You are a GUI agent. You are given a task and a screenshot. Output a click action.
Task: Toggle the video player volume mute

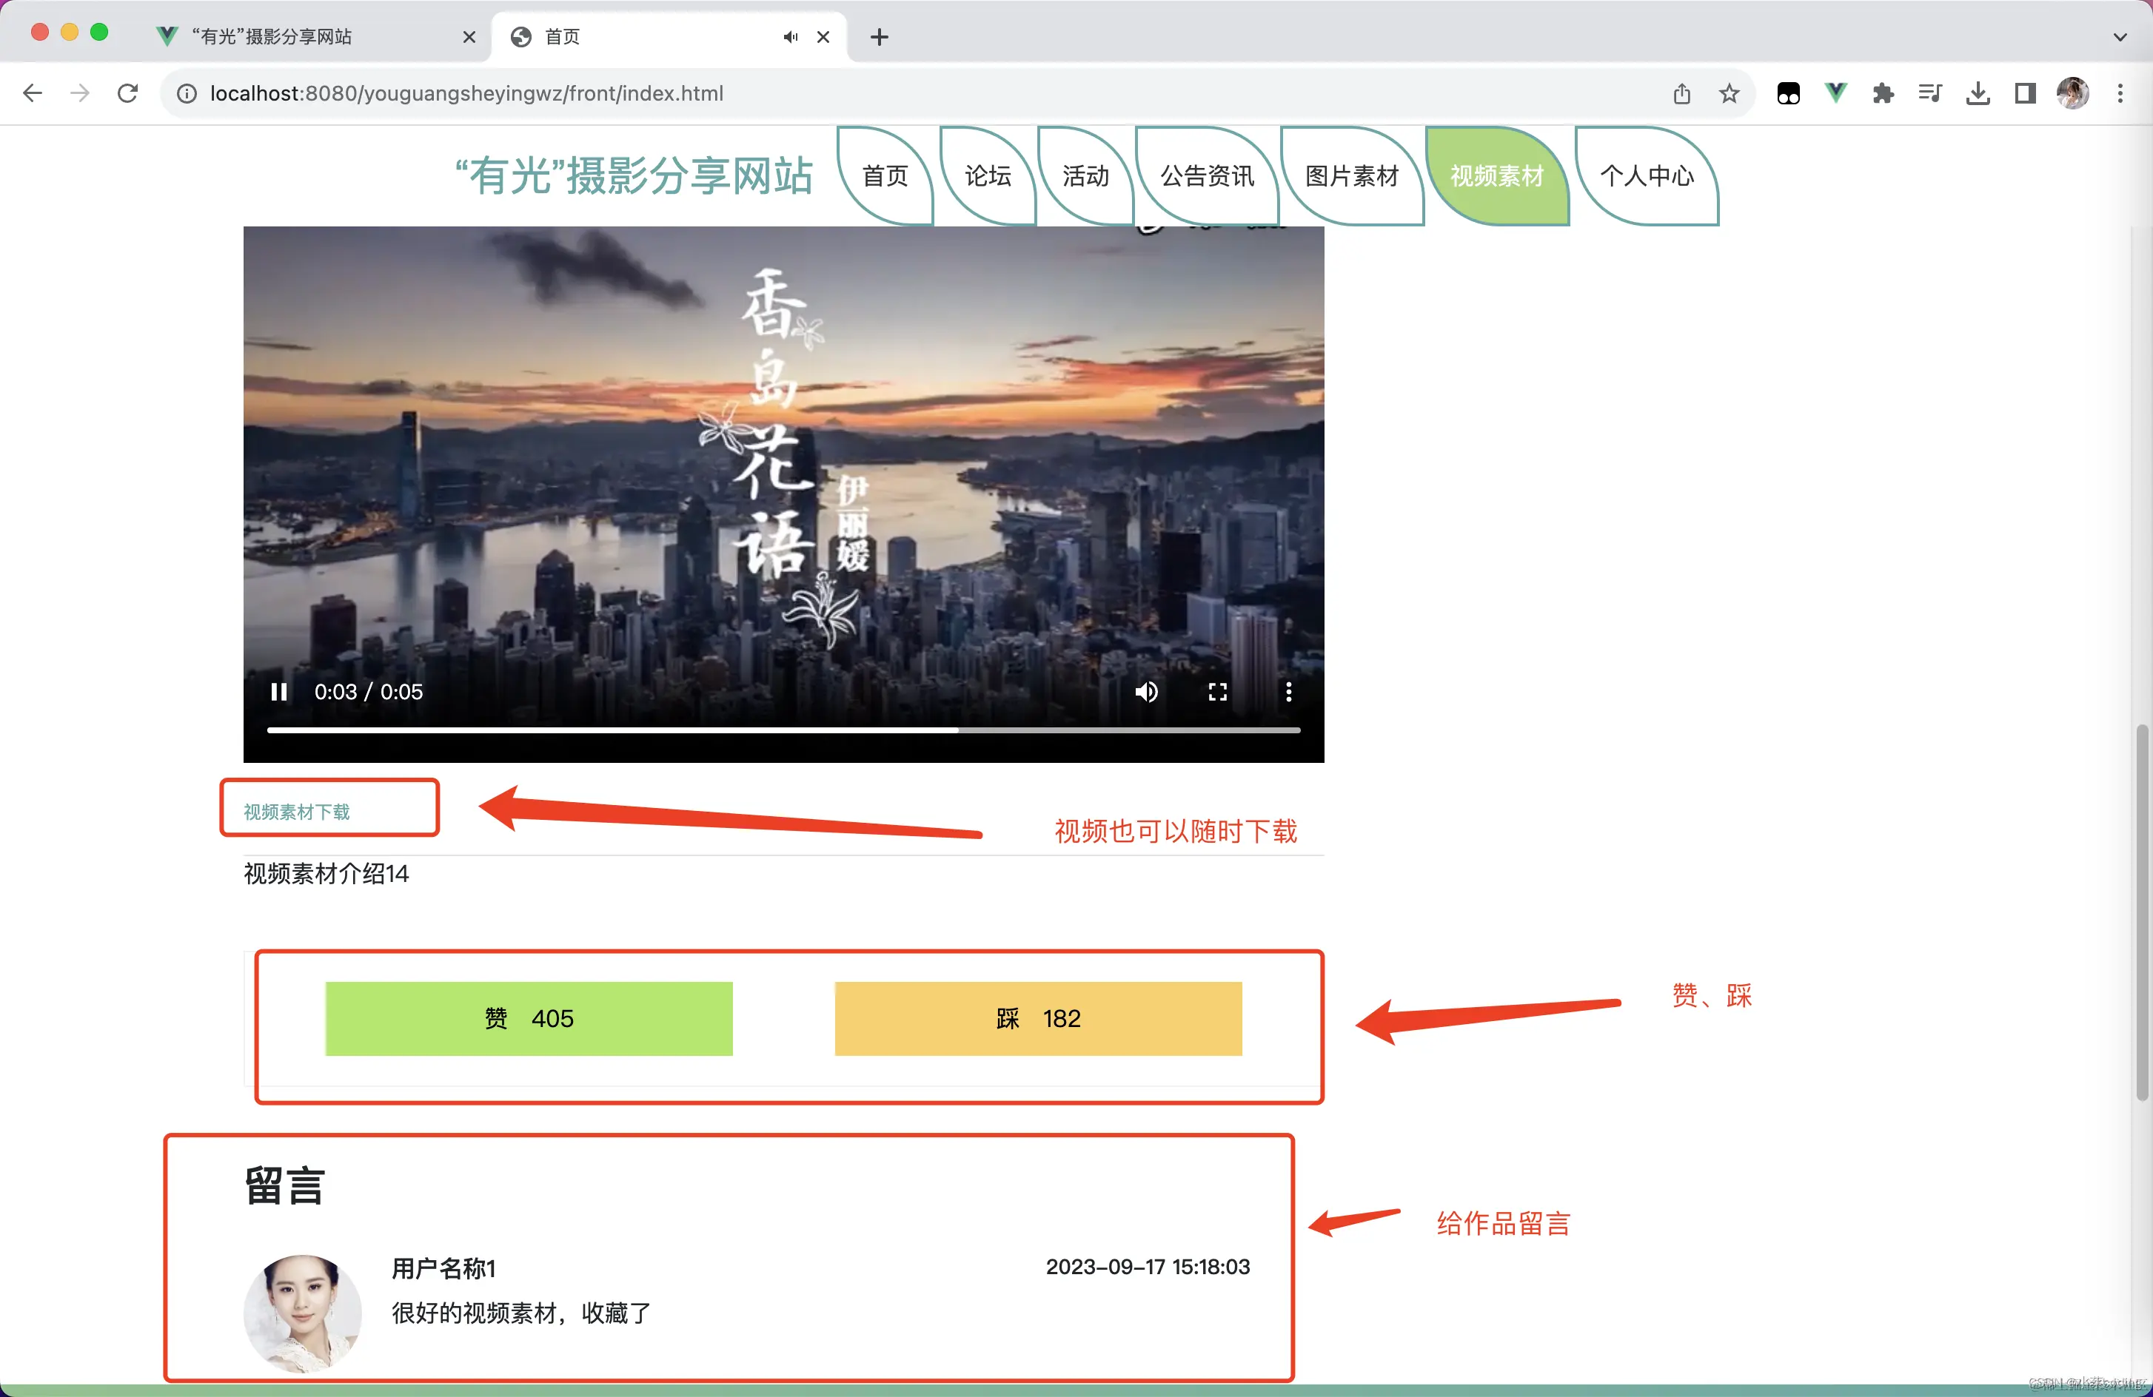coord(1146,692)
